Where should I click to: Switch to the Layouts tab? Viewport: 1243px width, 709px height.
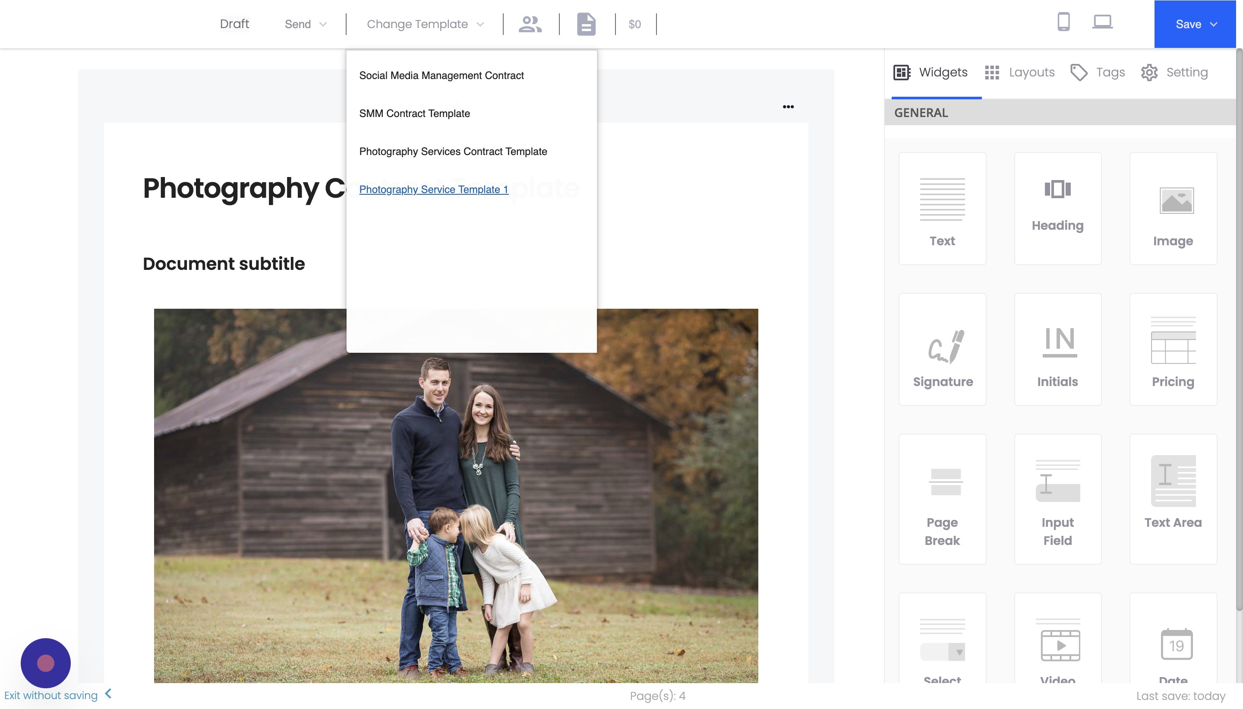[x=1031, y=72]
